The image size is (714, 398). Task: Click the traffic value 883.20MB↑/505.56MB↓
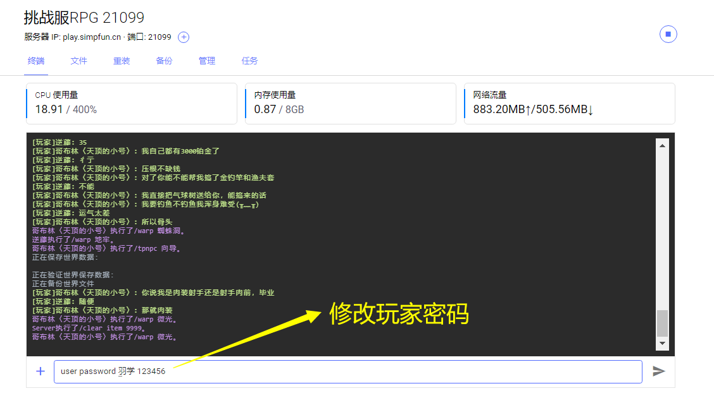coord(533,109)
